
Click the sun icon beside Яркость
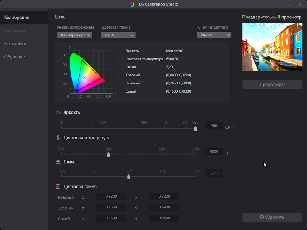pyautogui.click(x=58, y=112)
